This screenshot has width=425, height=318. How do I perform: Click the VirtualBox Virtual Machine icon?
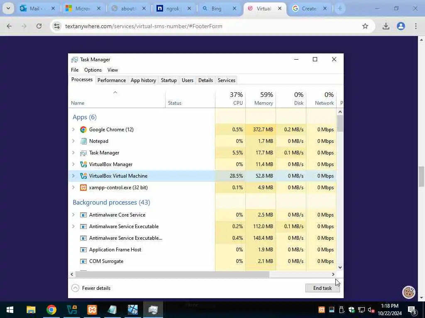(83, 176)
